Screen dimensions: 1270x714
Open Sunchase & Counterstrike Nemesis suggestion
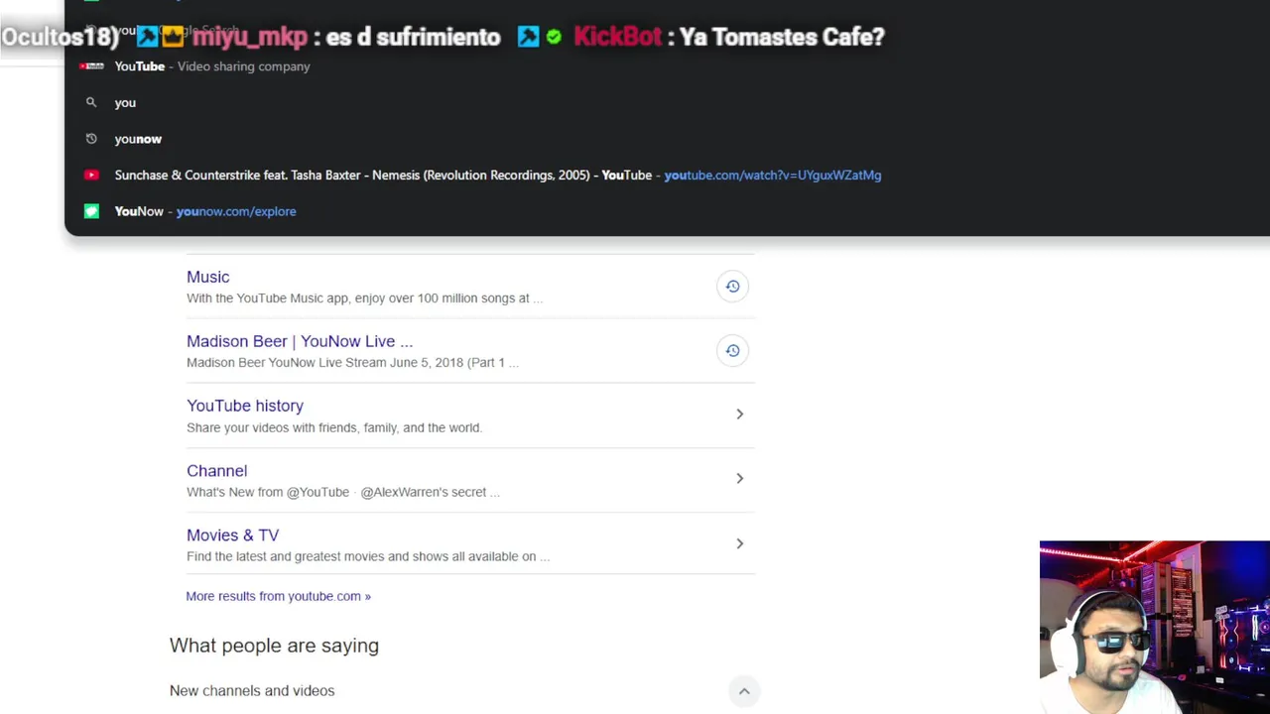pos(667,175)
